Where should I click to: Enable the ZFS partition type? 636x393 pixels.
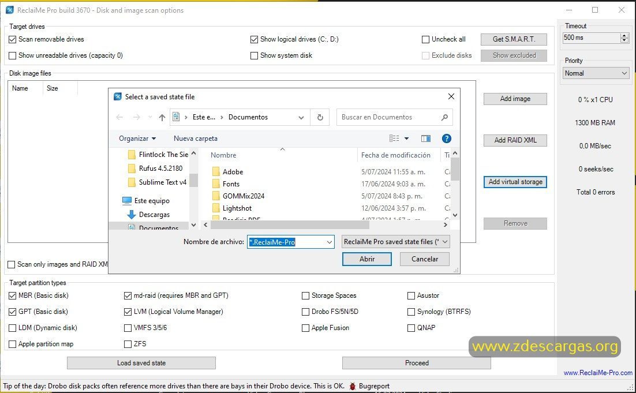click(128, 344)
